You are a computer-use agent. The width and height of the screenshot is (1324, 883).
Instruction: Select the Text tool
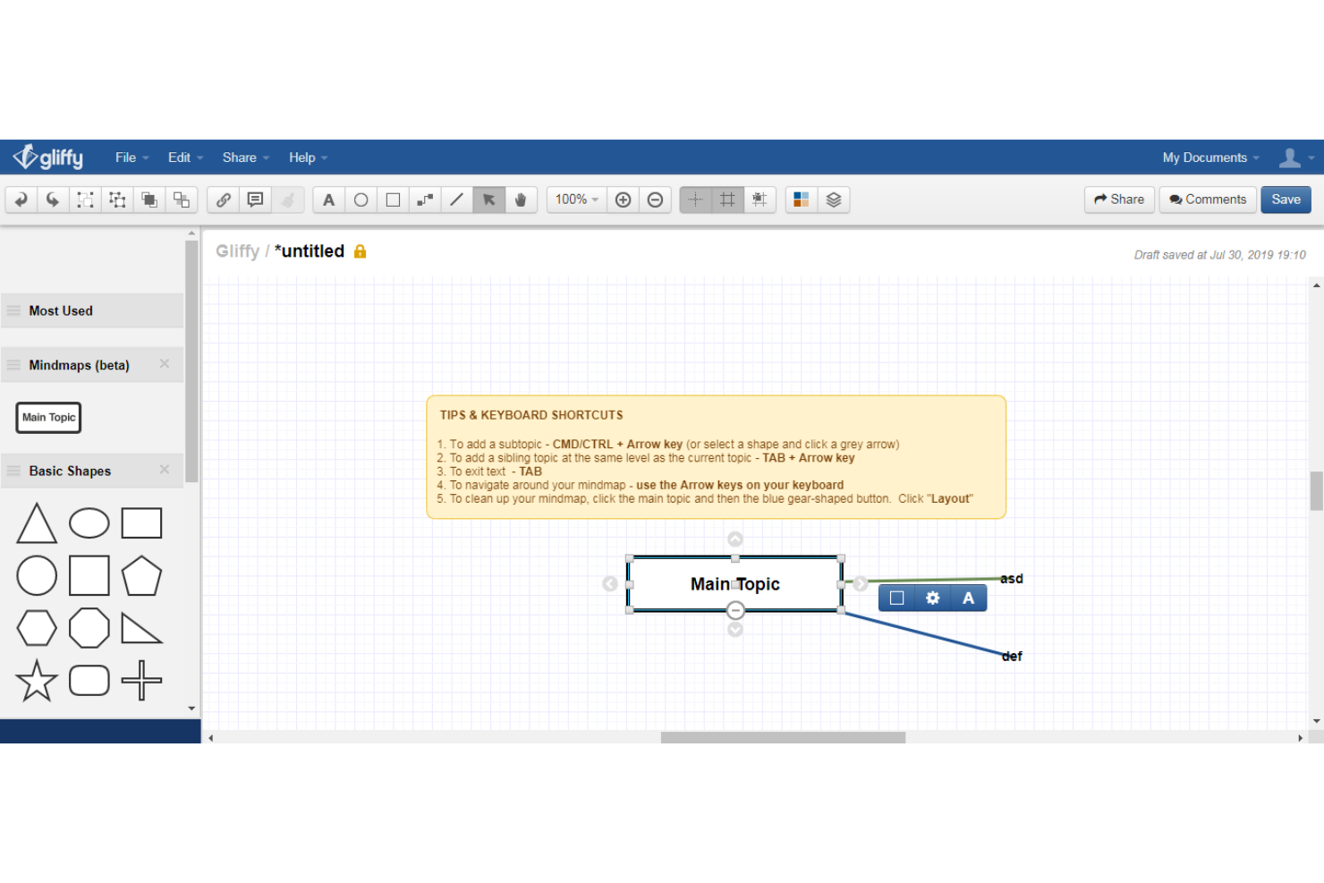tap(329, 200)
